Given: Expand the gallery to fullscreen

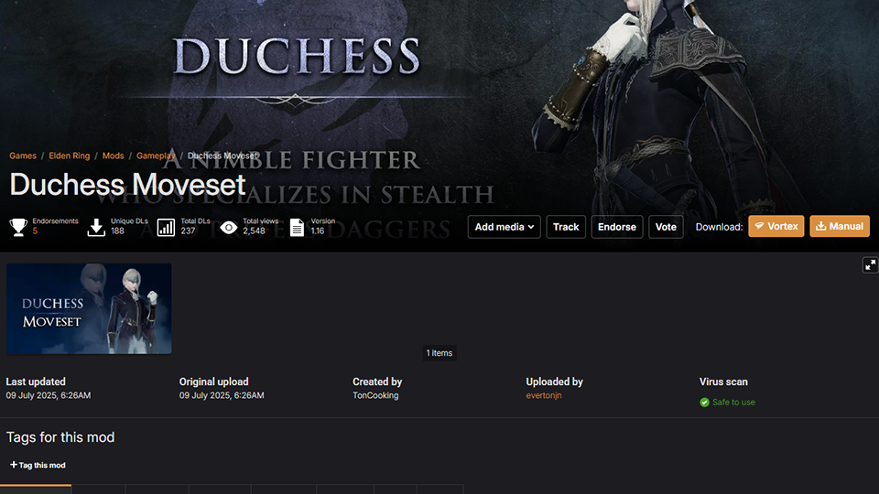Looking at the screenshot, I should 870,265.
